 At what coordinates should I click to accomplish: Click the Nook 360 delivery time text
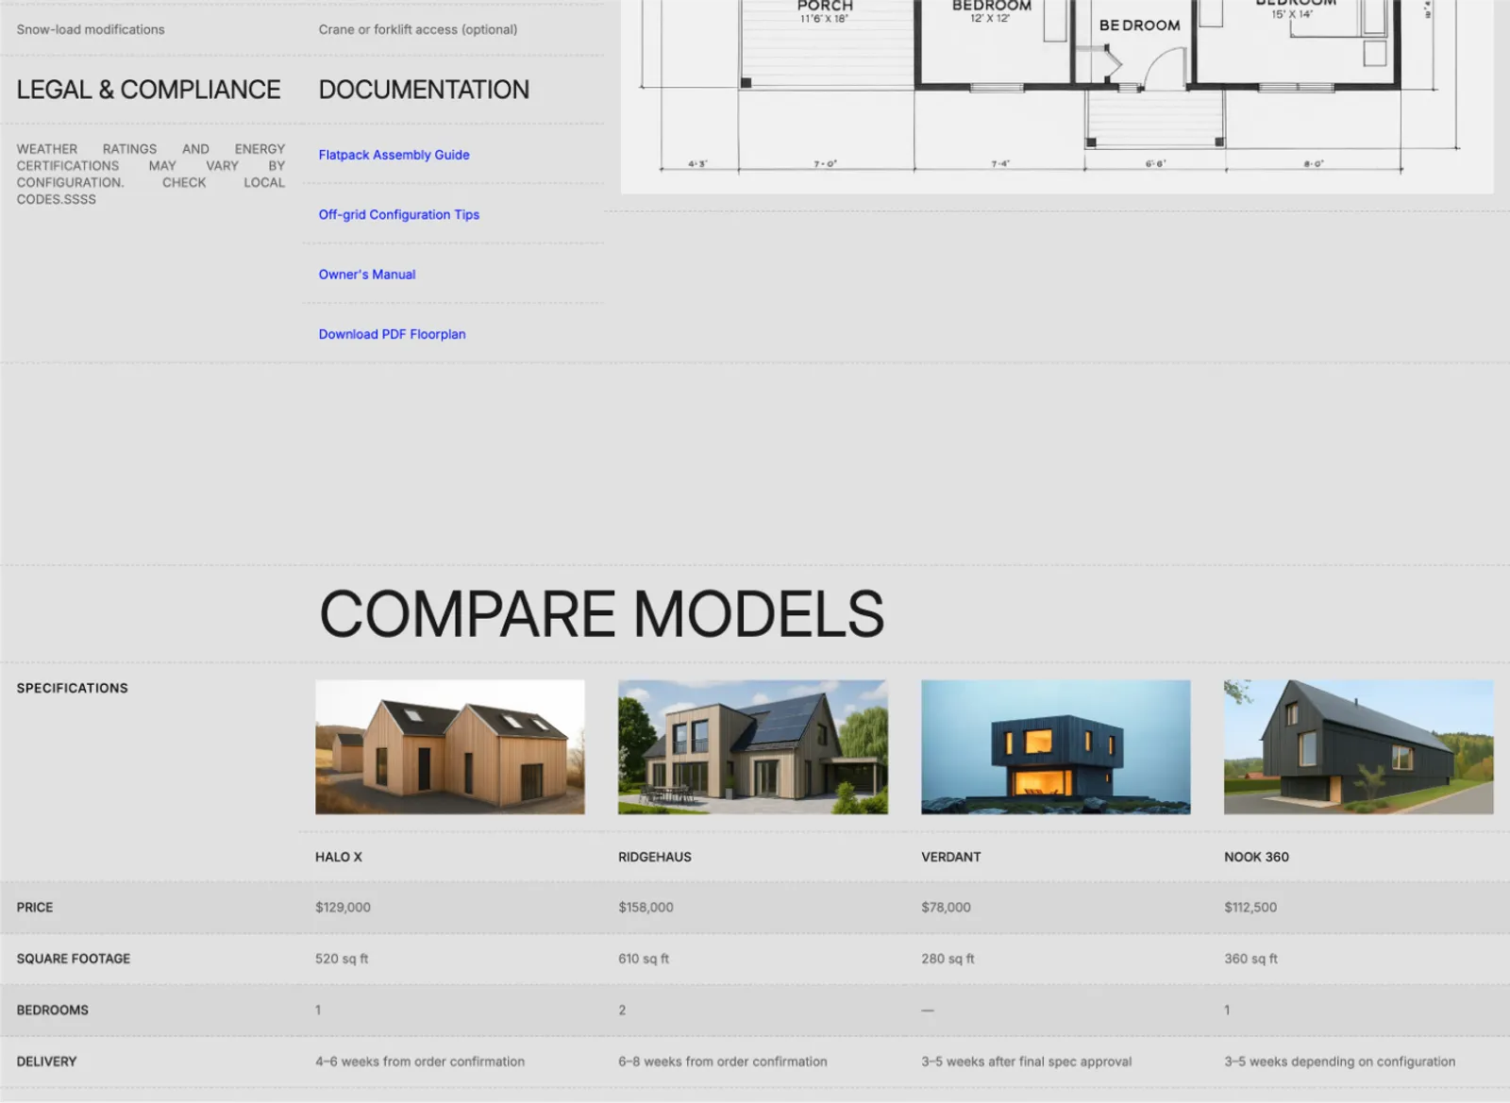click(1339, 1061)
